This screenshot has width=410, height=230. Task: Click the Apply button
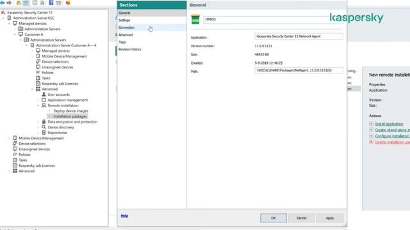330,218
